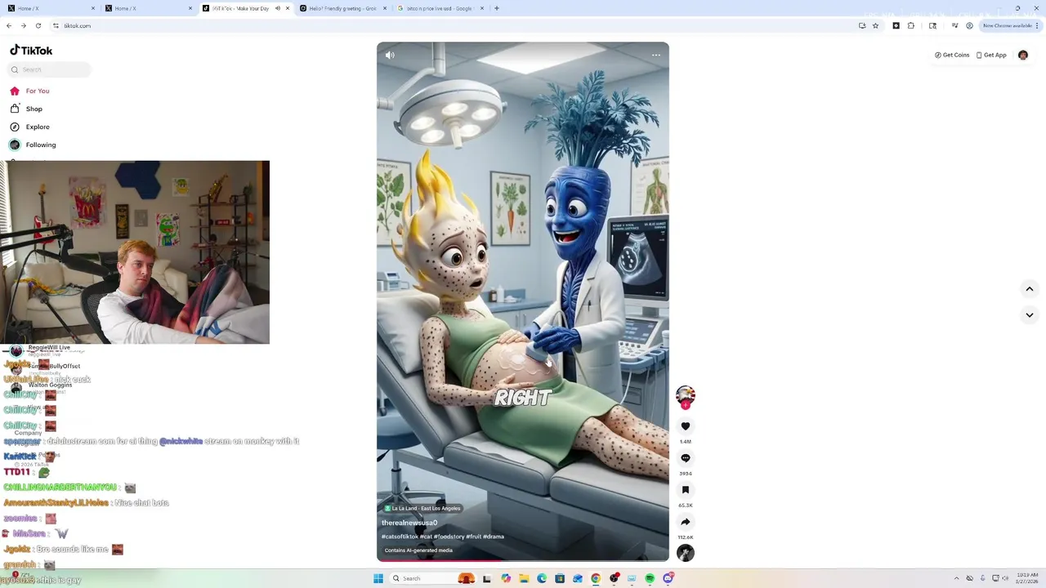
Task: Open Microsoft Edge from the taskbar
Action: tap(542, 578)
